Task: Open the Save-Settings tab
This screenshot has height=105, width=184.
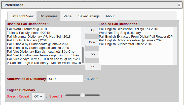Action: tap(89, 16)
